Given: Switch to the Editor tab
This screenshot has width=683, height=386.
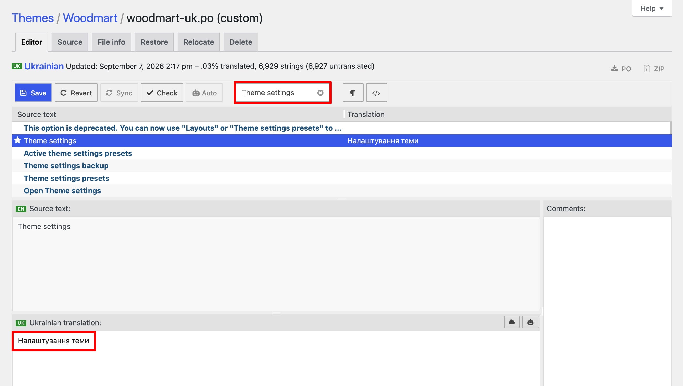Looking at the screenshot, I should (32, 42).
